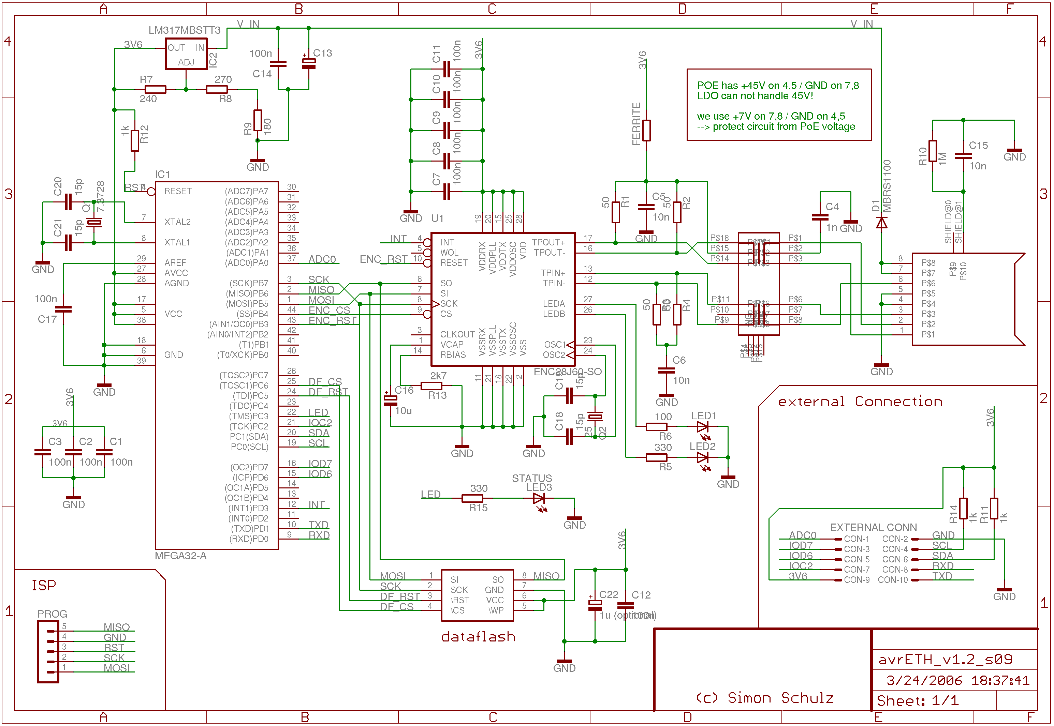Select CON-10 pin label in EXTERNAL CONN
This screenshot has width=1054, height=726.
click(x=893, y=580)
